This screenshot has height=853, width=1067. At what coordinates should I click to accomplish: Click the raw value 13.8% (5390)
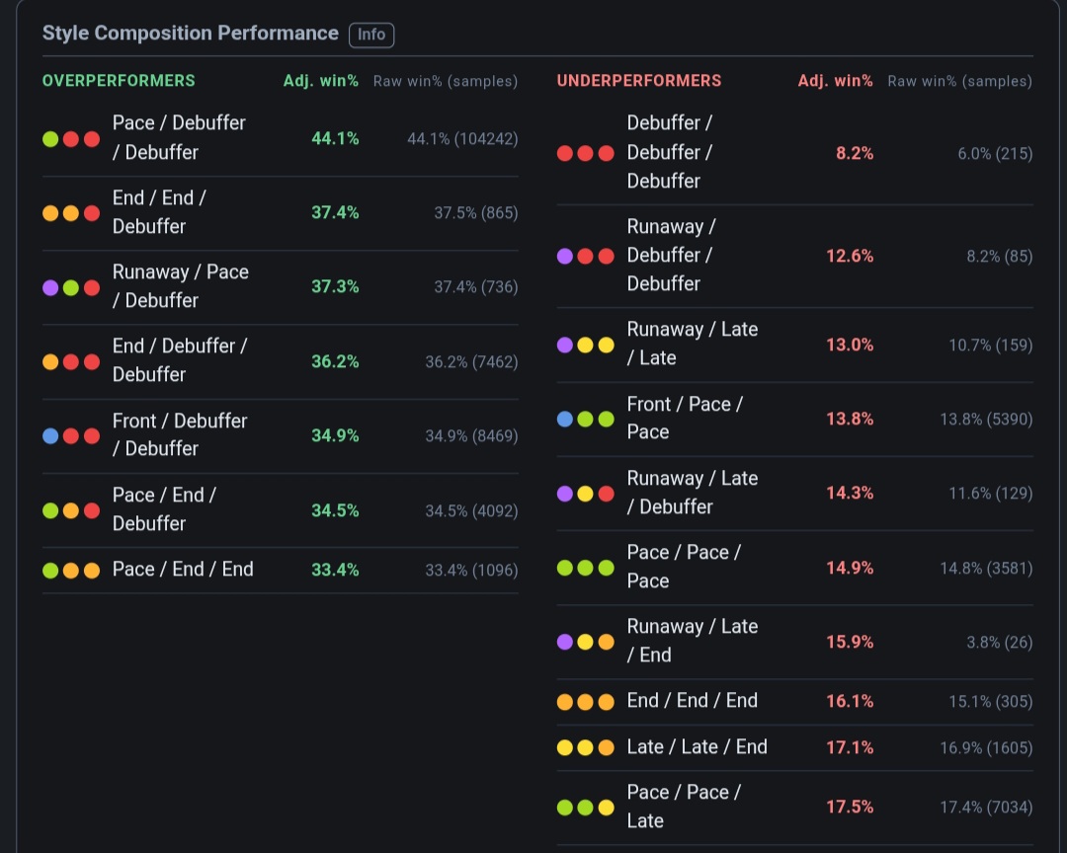point(986,419)
